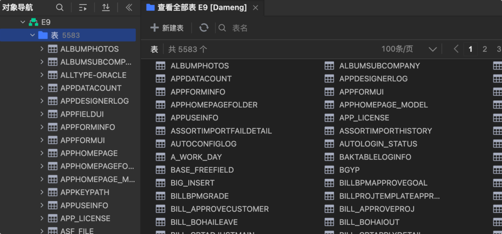Image resolution: width=502 pixels, height=234 pixels.
Task: Expand APPFORMUI tree node
Action: tap(42, 140)
